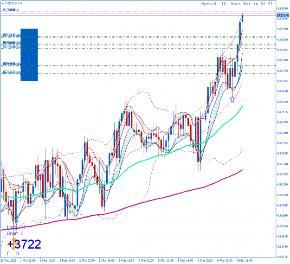Viewport: 290px width, 264px height.
Task: Click the NZDCHF,H1 chart title
Action: point(13,3)
